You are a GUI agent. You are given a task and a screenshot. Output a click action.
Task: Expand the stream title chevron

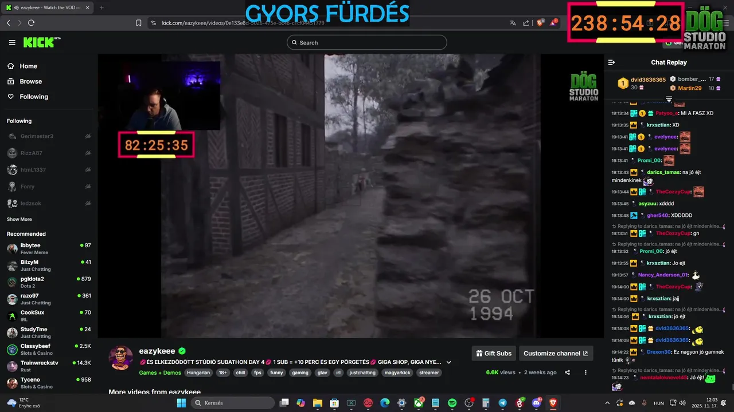448,362
